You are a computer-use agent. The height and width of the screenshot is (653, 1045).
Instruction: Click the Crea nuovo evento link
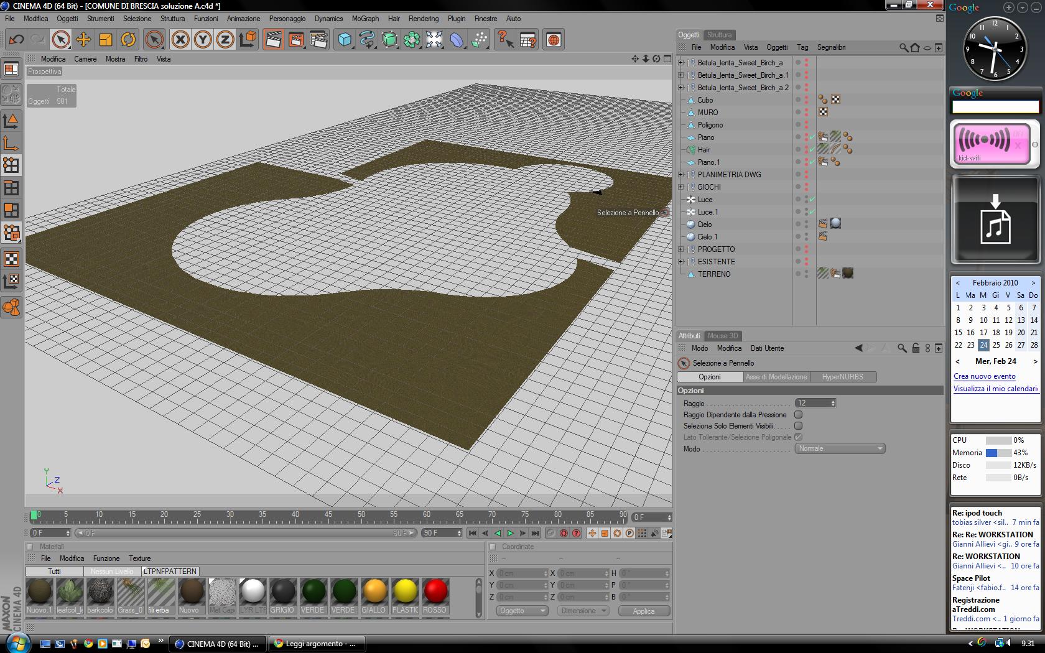pos(984,376)
